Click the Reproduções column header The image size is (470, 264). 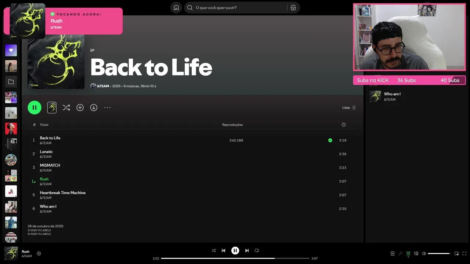point(232,125)
